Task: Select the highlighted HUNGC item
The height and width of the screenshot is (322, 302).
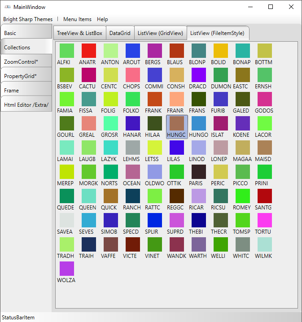Action: (x=176, y=126)
